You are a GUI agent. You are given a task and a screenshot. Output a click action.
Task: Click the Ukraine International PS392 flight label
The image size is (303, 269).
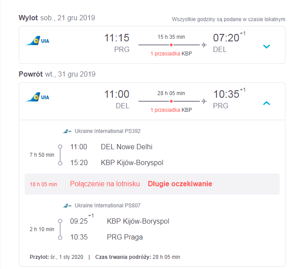[108, 131]
